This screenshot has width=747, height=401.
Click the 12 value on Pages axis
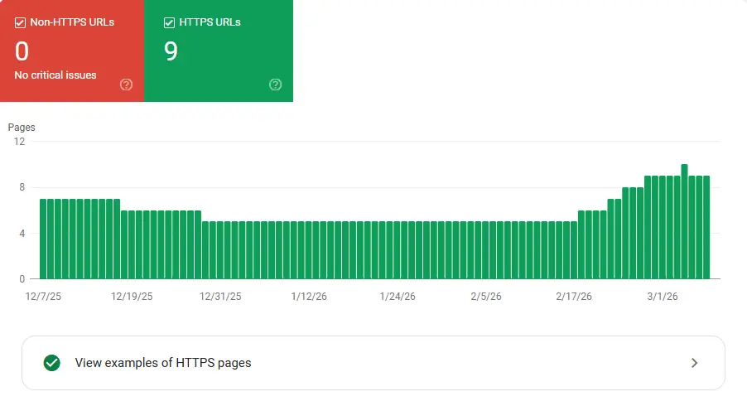[19, 142]
